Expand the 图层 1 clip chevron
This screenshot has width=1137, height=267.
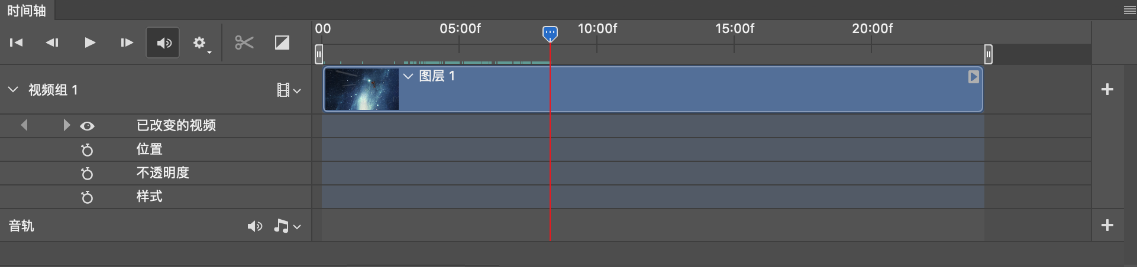point(408,76)
